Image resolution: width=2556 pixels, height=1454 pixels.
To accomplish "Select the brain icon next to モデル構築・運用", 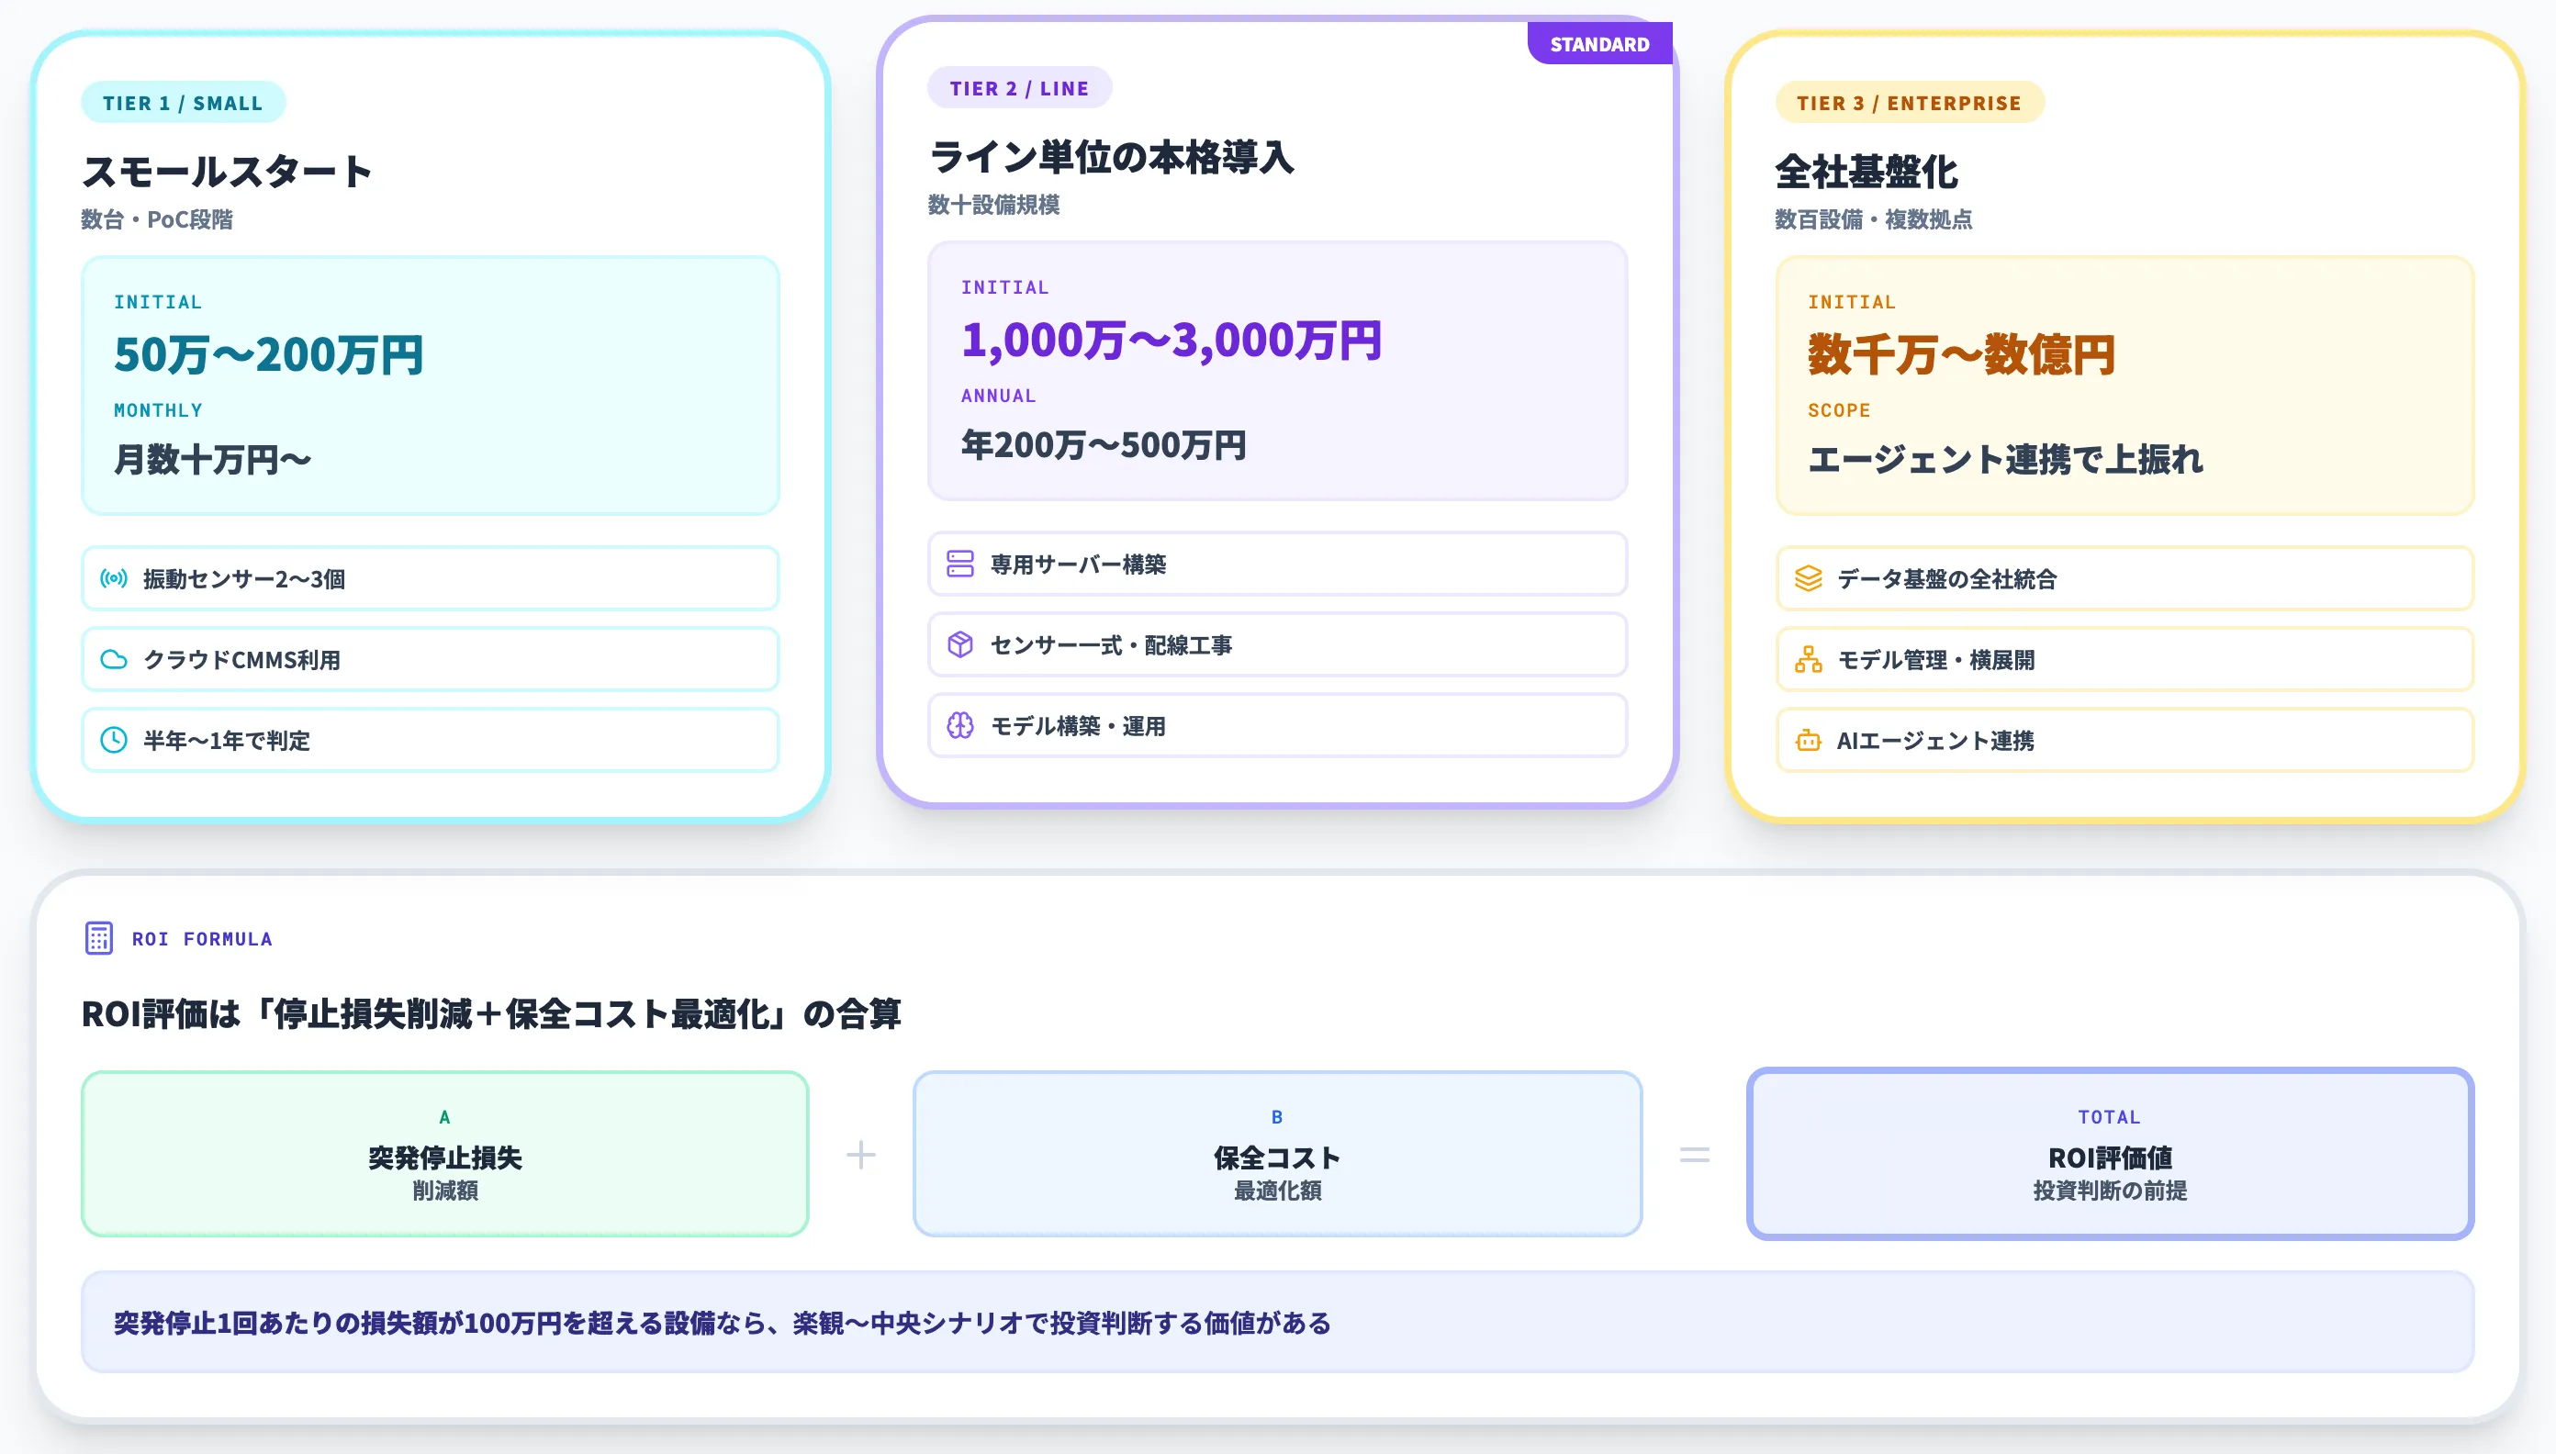I will [x=961, y=726].
